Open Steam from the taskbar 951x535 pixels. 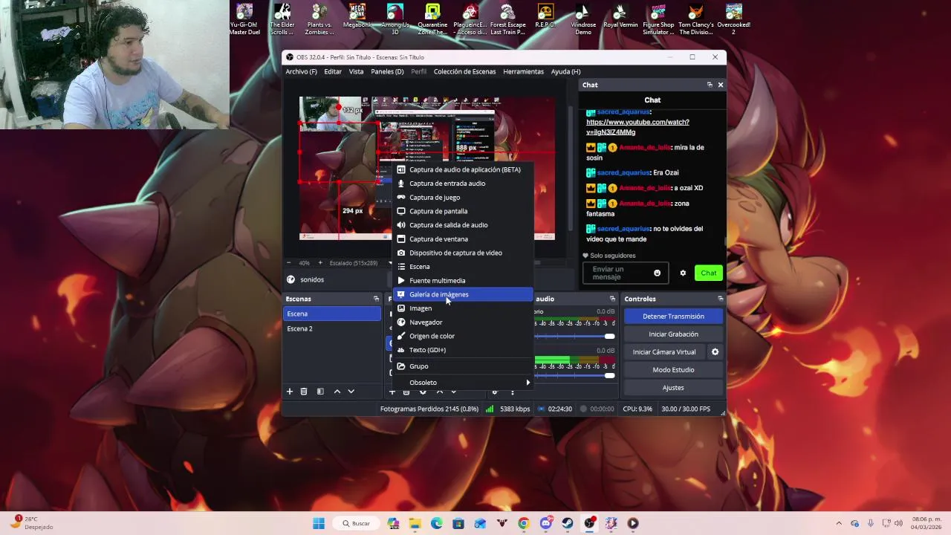[x=568, y=523]
